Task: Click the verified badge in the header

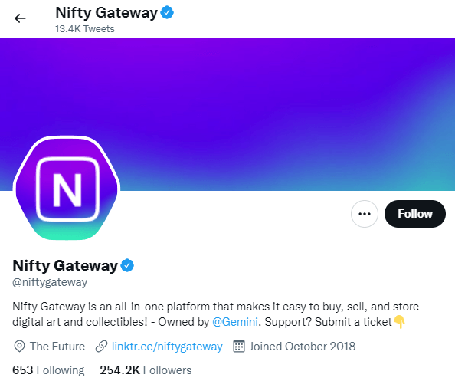Action: [x=167, y=13]
